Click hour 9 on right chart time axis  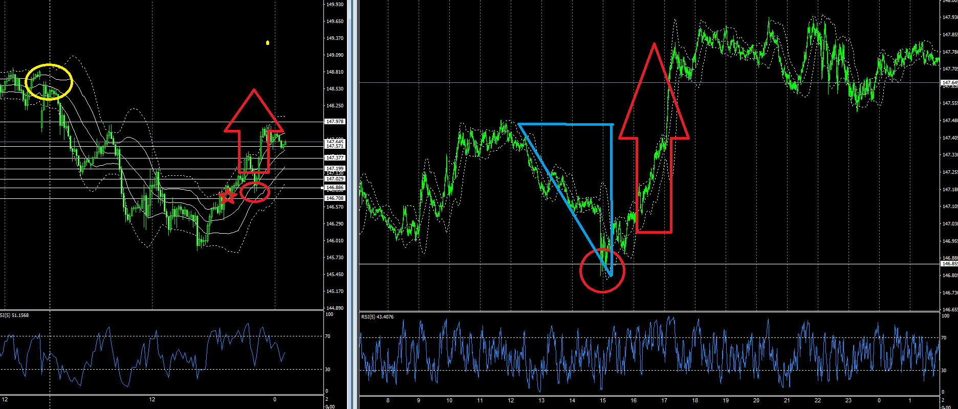419,401
